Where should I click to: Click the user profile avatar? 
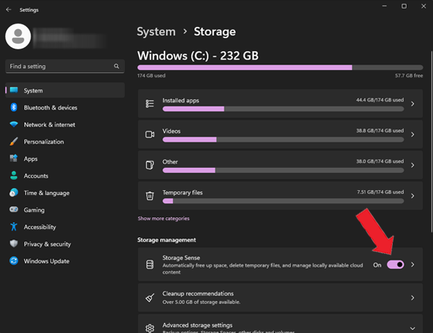(x=18, y=37)
